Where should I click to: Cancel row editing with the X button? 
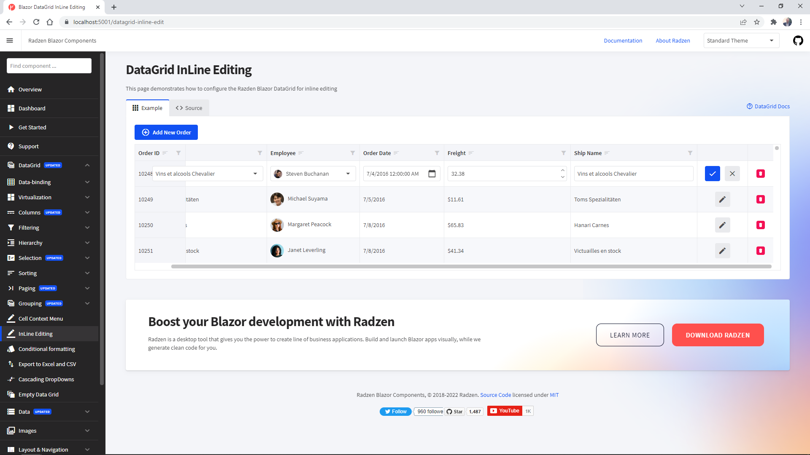click(732, 174)
